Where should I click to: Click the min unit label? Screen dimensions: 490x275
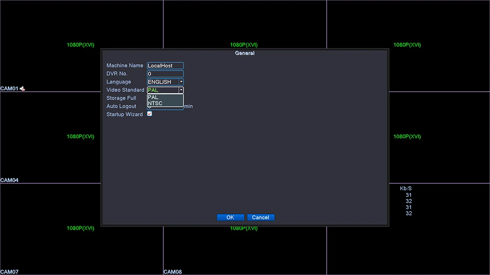[189, 106]
